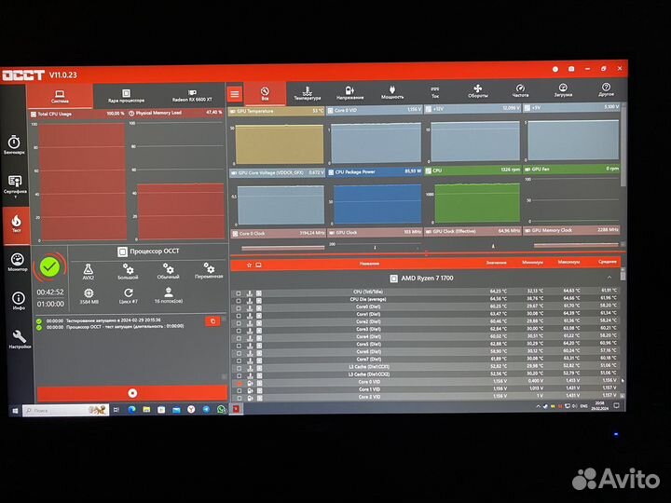Image resolution: width=671 pixels, height=503 pixels.
Task: Click the 3584 MB memory chip icon
Action: (x=89, y=295)
